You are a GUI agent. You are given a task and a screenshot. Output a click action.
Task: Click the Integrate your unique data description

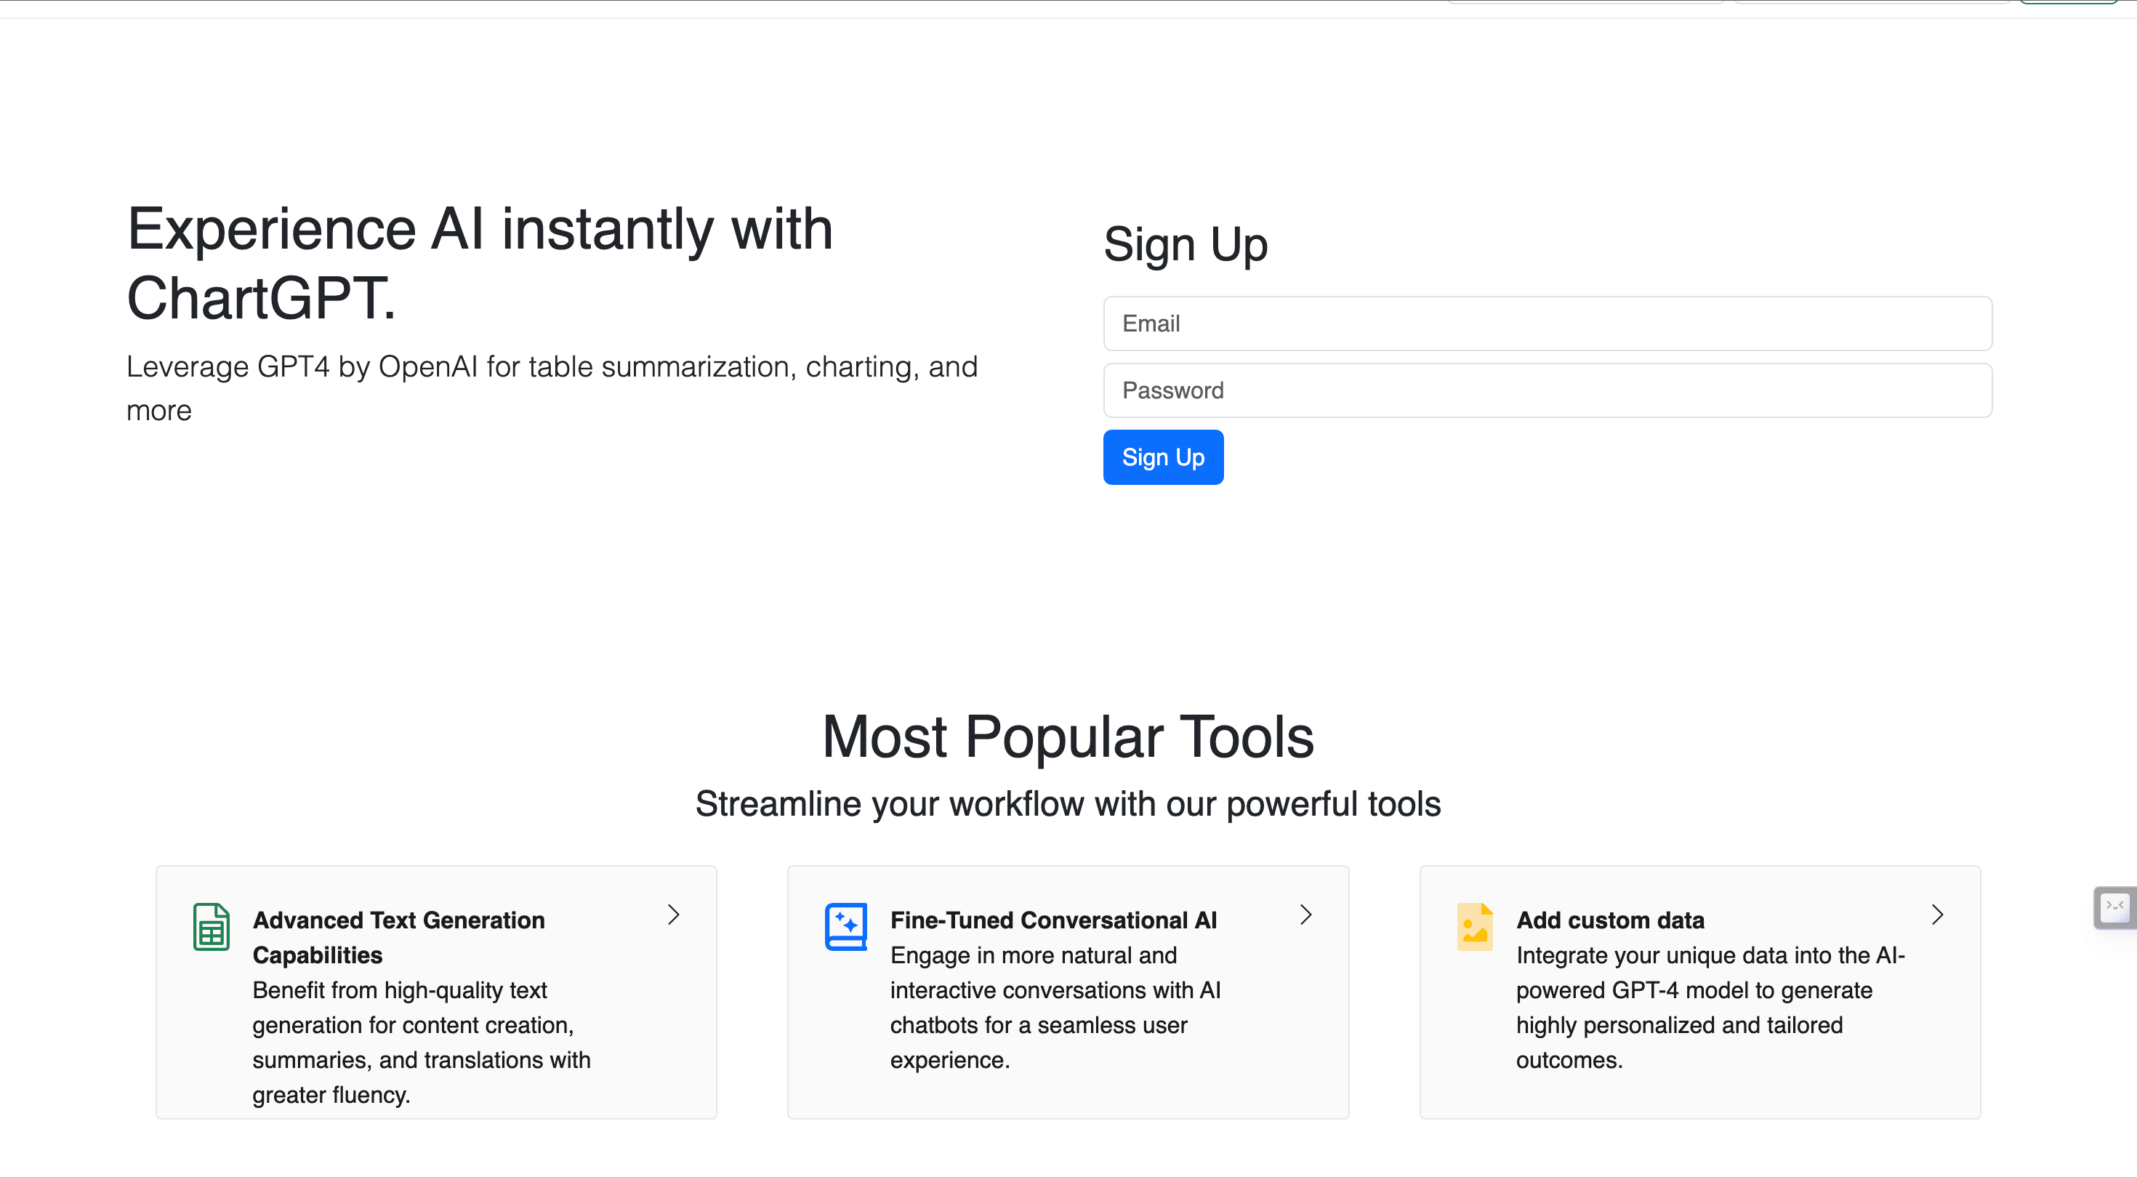(x=1710, y=1008)
